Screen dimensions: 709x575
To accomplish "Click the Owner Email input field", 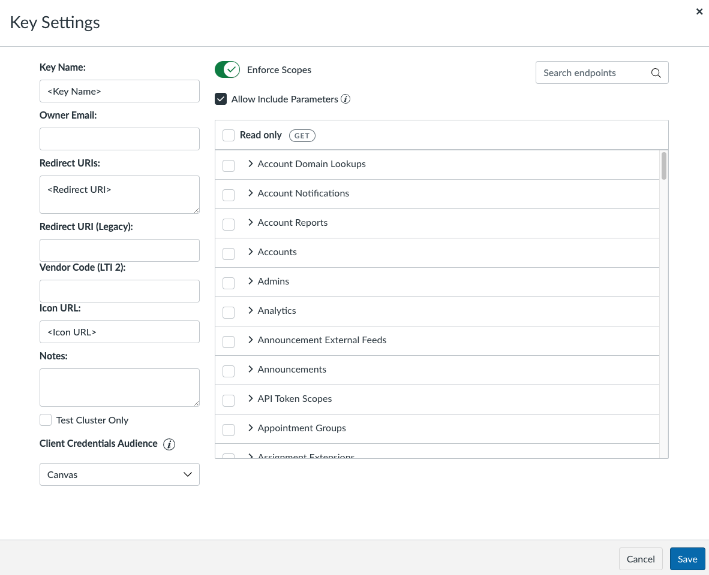I will (119, 139).
